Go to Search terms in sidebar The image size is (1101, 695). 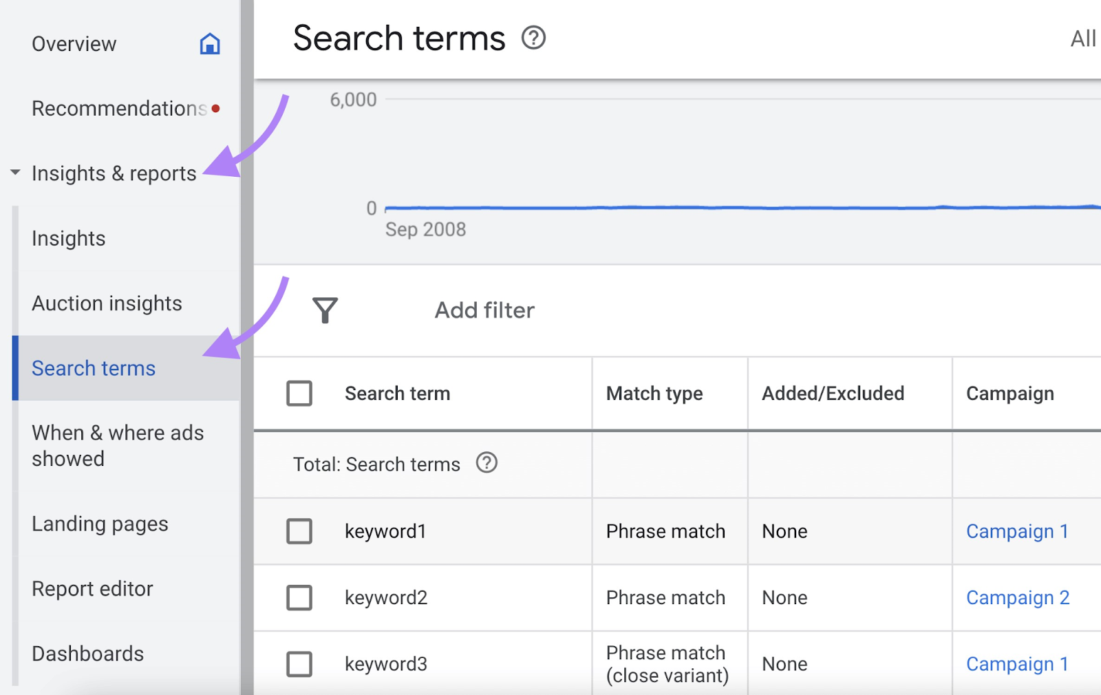click(x=94, y=368)
